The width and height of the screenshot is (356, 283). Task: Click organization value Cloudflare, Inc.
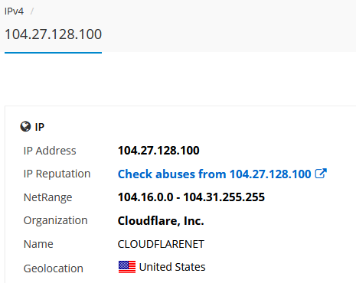click(161, 221)
